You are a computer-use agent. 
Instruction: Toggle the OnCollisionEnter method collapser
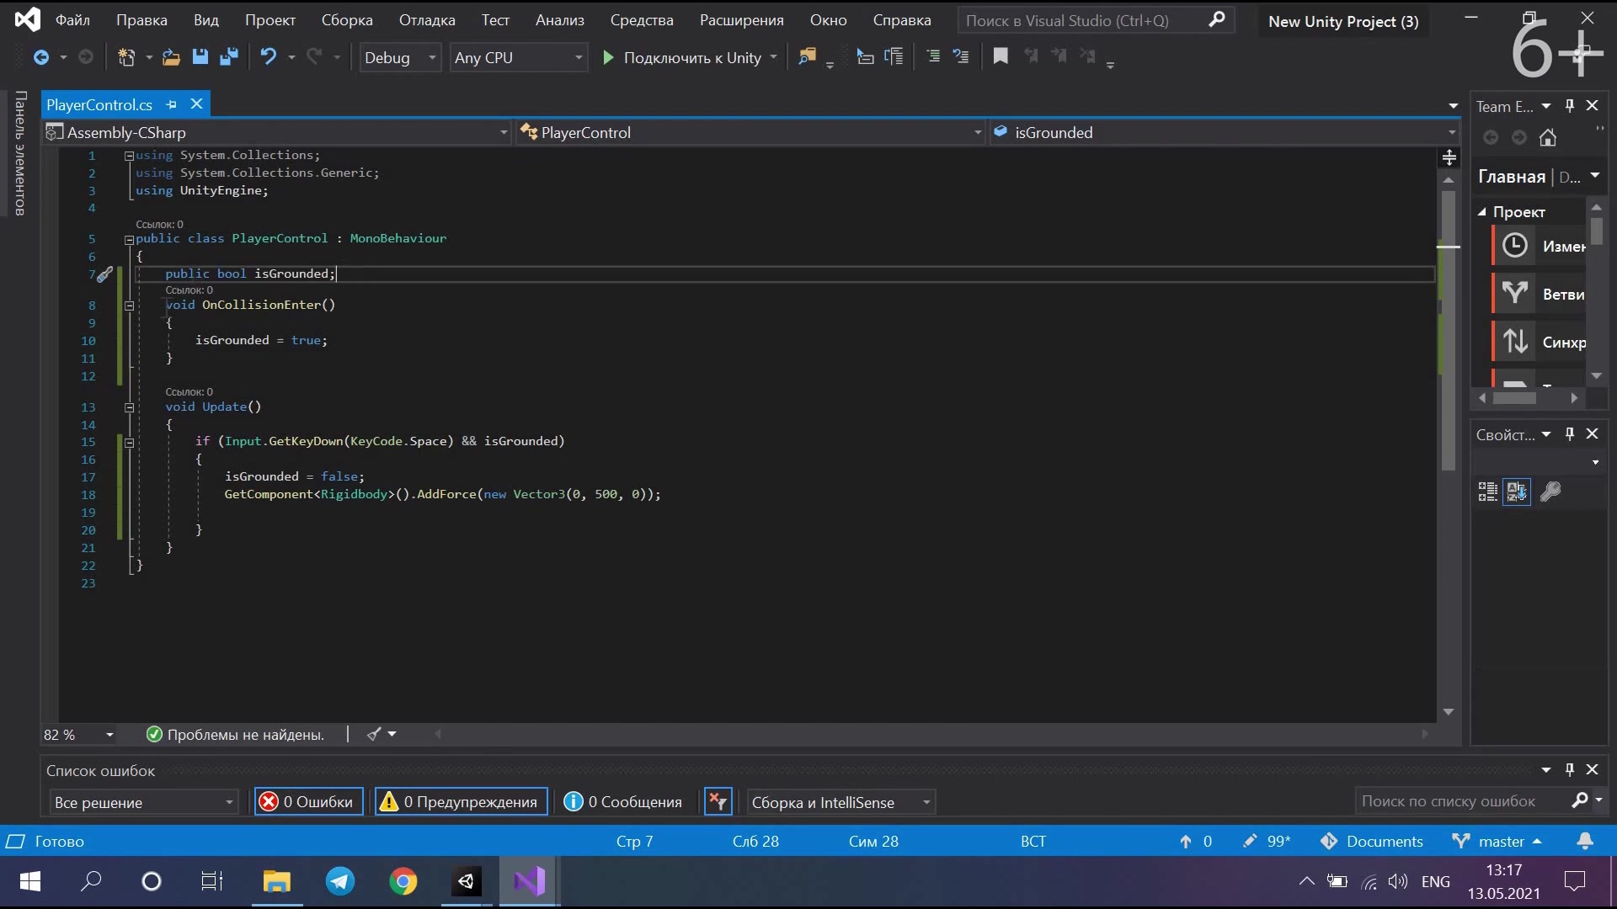pos(128,303)
